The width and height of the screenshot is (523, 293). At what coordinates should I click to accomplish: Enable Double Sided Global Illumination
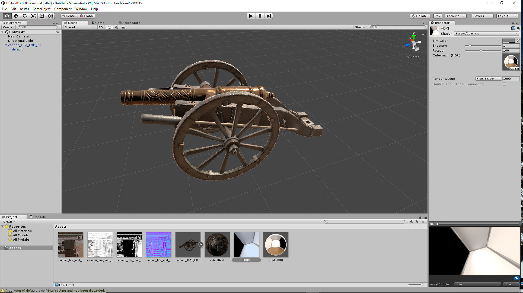point(504,84)
